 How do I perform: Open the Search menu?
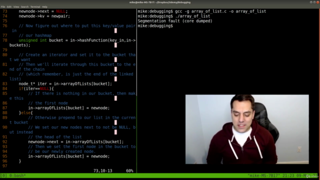(x=24, y=6)
